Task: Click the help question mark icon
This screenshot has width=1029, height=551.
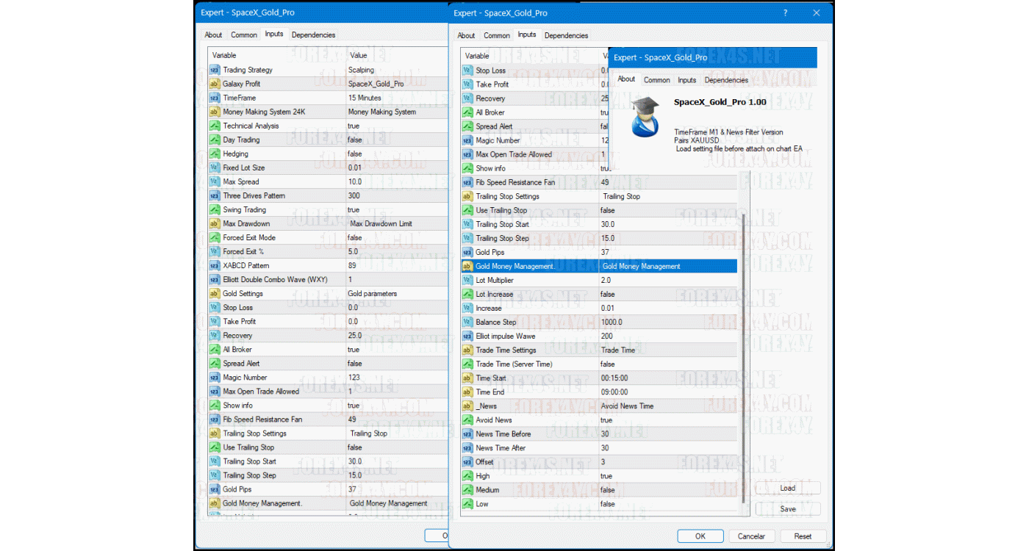Action: tap(785, 13)
